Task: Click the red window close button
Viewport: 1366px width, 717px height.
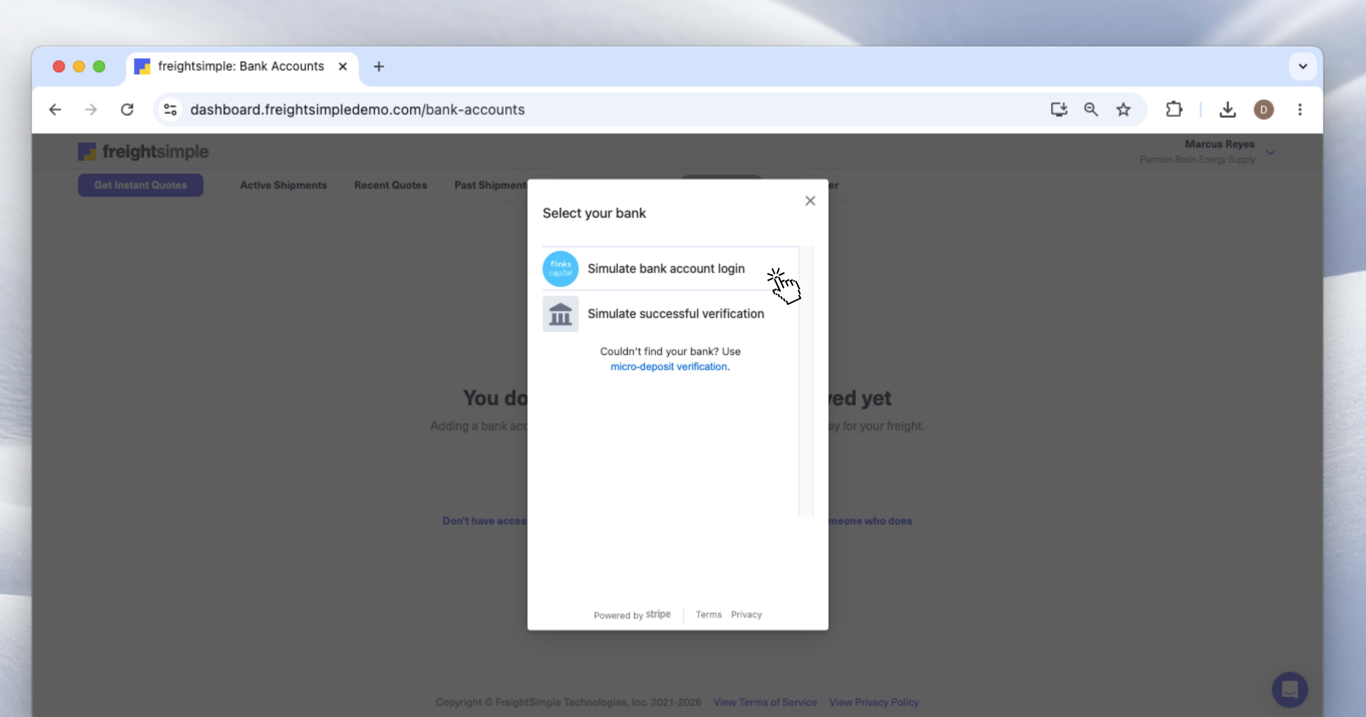Action: [x=59, y=67]
